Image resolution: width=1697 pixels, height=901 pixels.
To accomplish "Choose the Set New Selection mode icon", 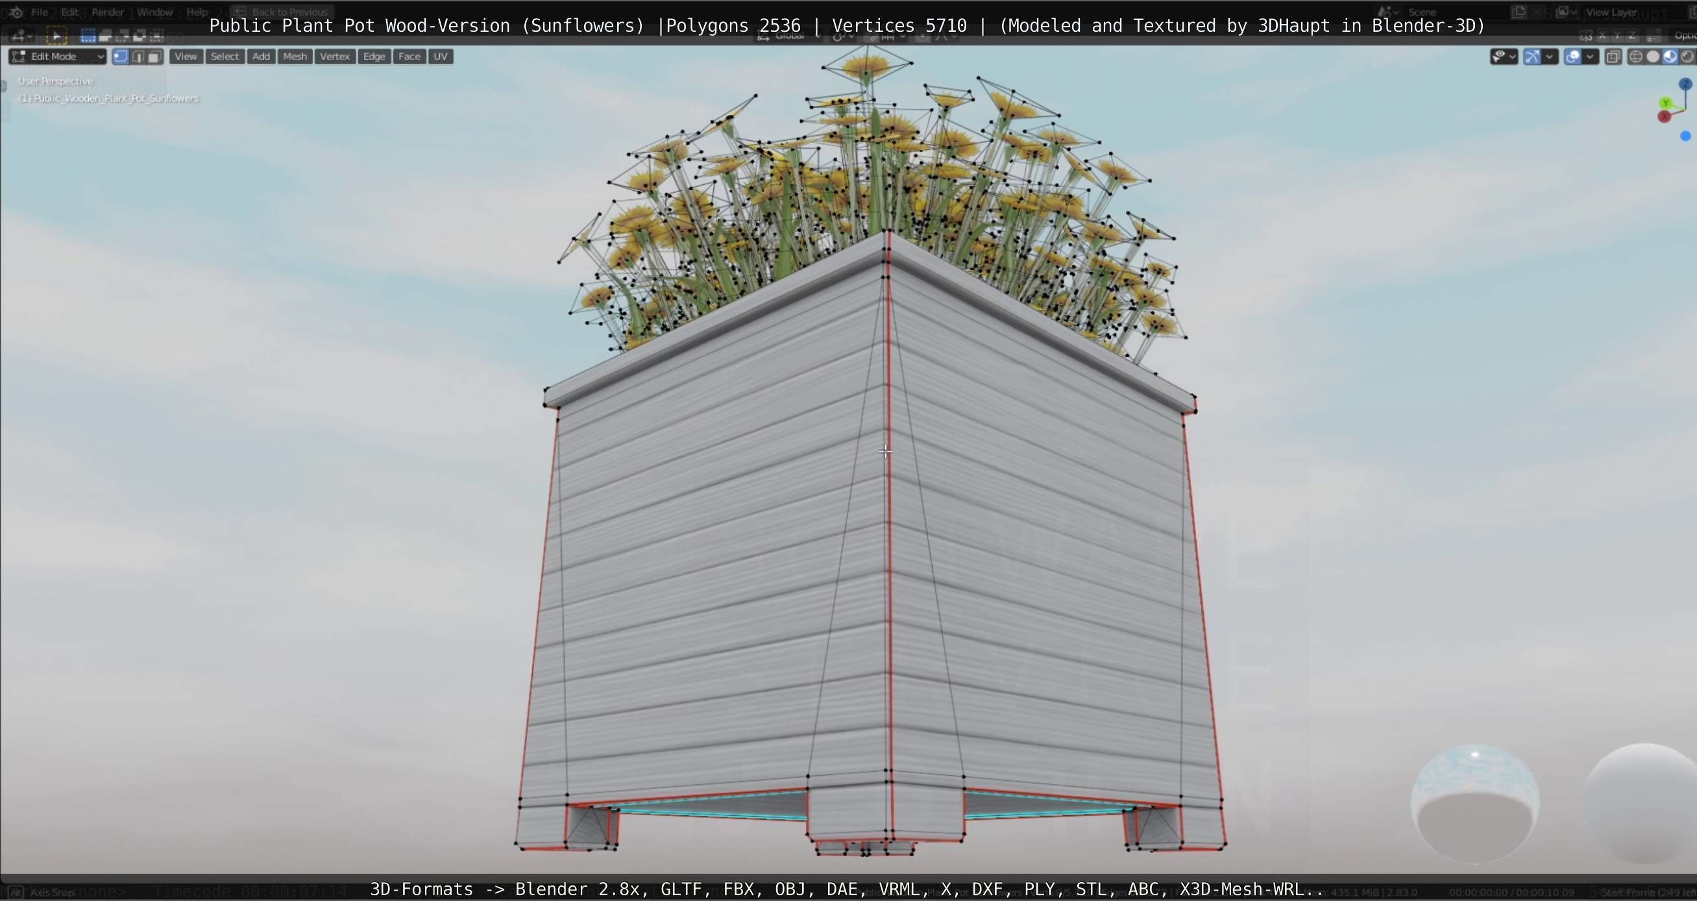I will point(88,36).
